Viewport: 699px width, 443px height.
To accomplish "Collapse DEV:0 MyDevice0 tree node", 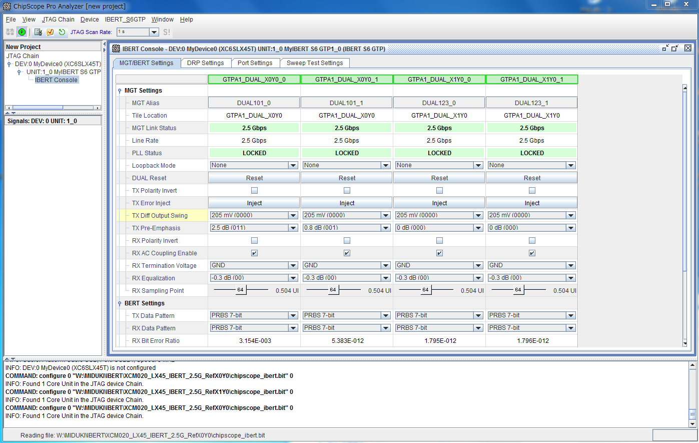I will click(x=9, y=64).
